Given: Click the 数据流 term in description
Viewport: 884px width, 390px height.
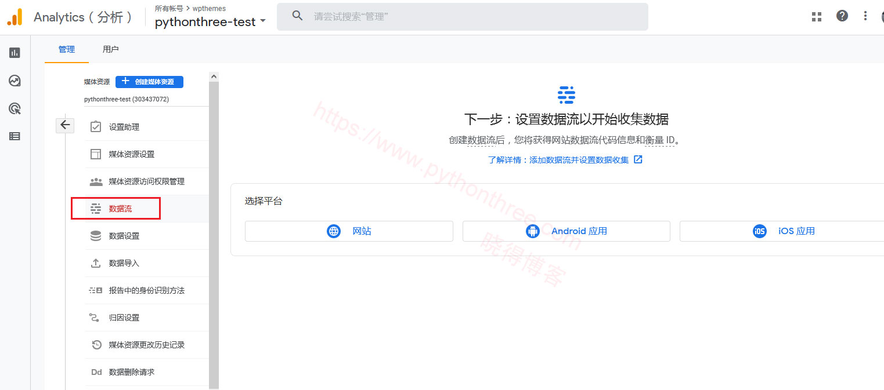Looking at the screenshot, I should click(482, 140).
